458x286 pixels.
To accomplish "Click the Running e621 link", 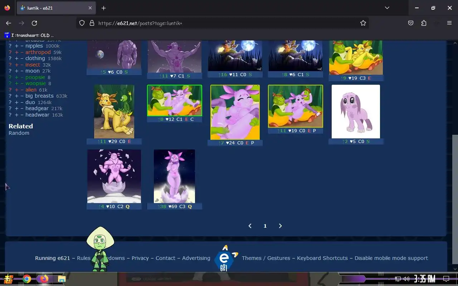I will (53, 258).
